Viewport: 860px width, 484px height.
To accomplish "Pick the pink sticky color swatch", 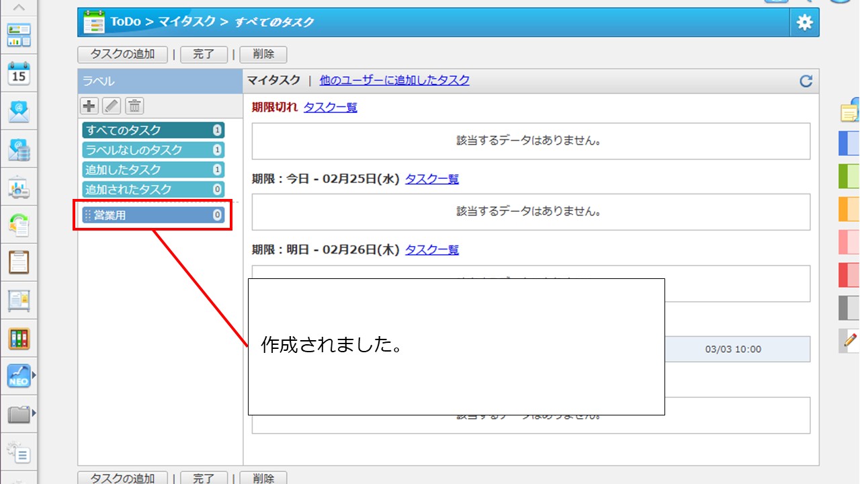I will pyautogui.click(x=849, y=242).
